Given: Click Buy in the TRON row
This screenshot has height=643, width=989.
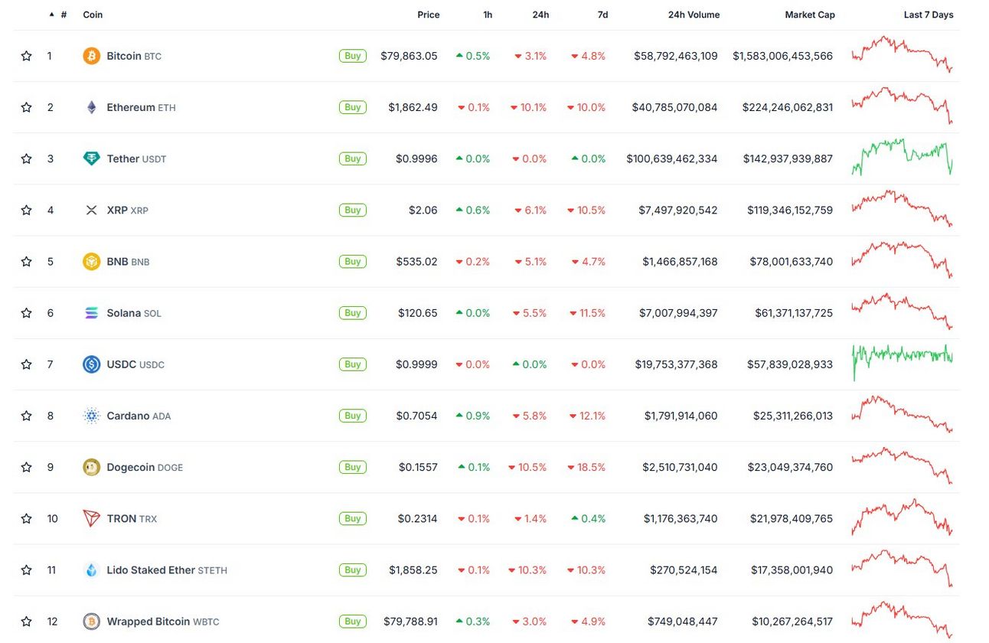Looking at the screenshot, I should (x=353, y=518).
